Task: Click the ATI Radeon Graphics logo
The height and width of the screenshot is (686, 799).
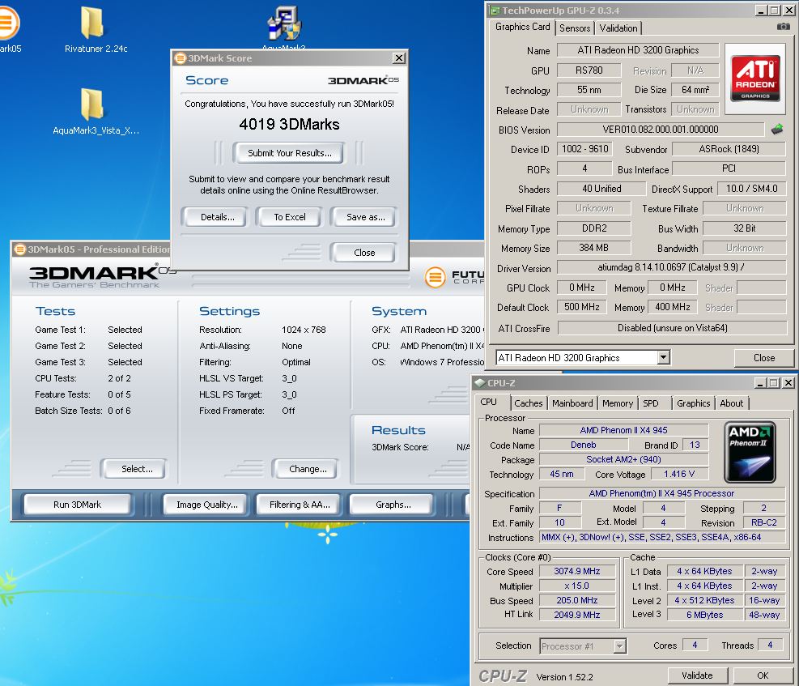Action: tap(755, 78)
